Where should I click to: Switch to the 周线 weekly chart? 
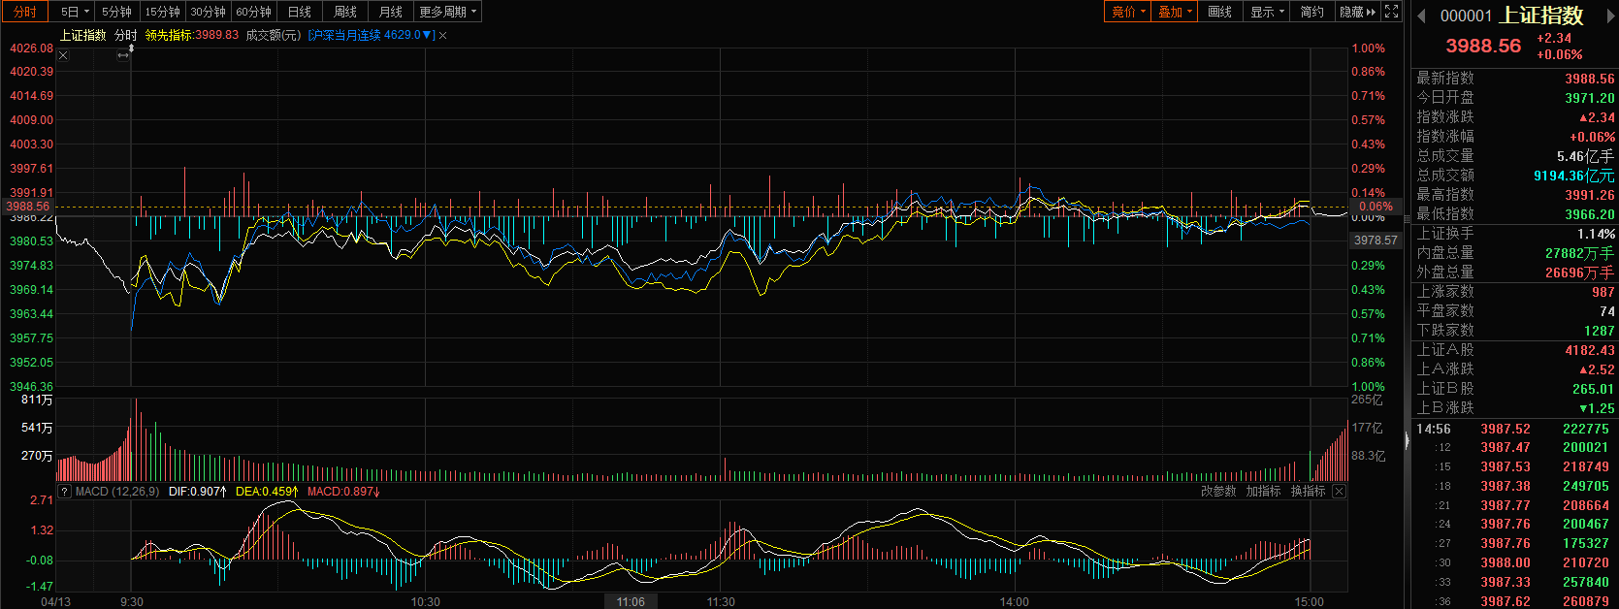[x=344, y=12]
